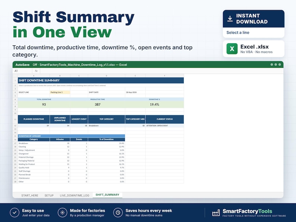This screenshot has height=222, width=296.
Task: Click the clock icon beside Saves hours
Action: 118,213
